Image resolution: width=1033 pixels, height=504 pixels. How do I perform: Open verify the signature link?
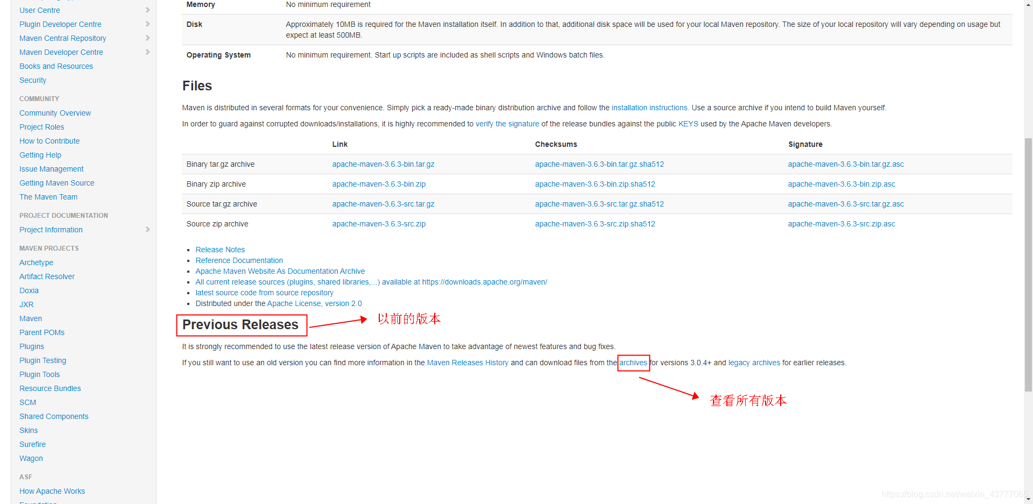coord(507,124)
